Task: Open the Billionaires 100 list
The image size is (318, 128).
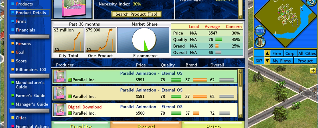Action: 31,70
